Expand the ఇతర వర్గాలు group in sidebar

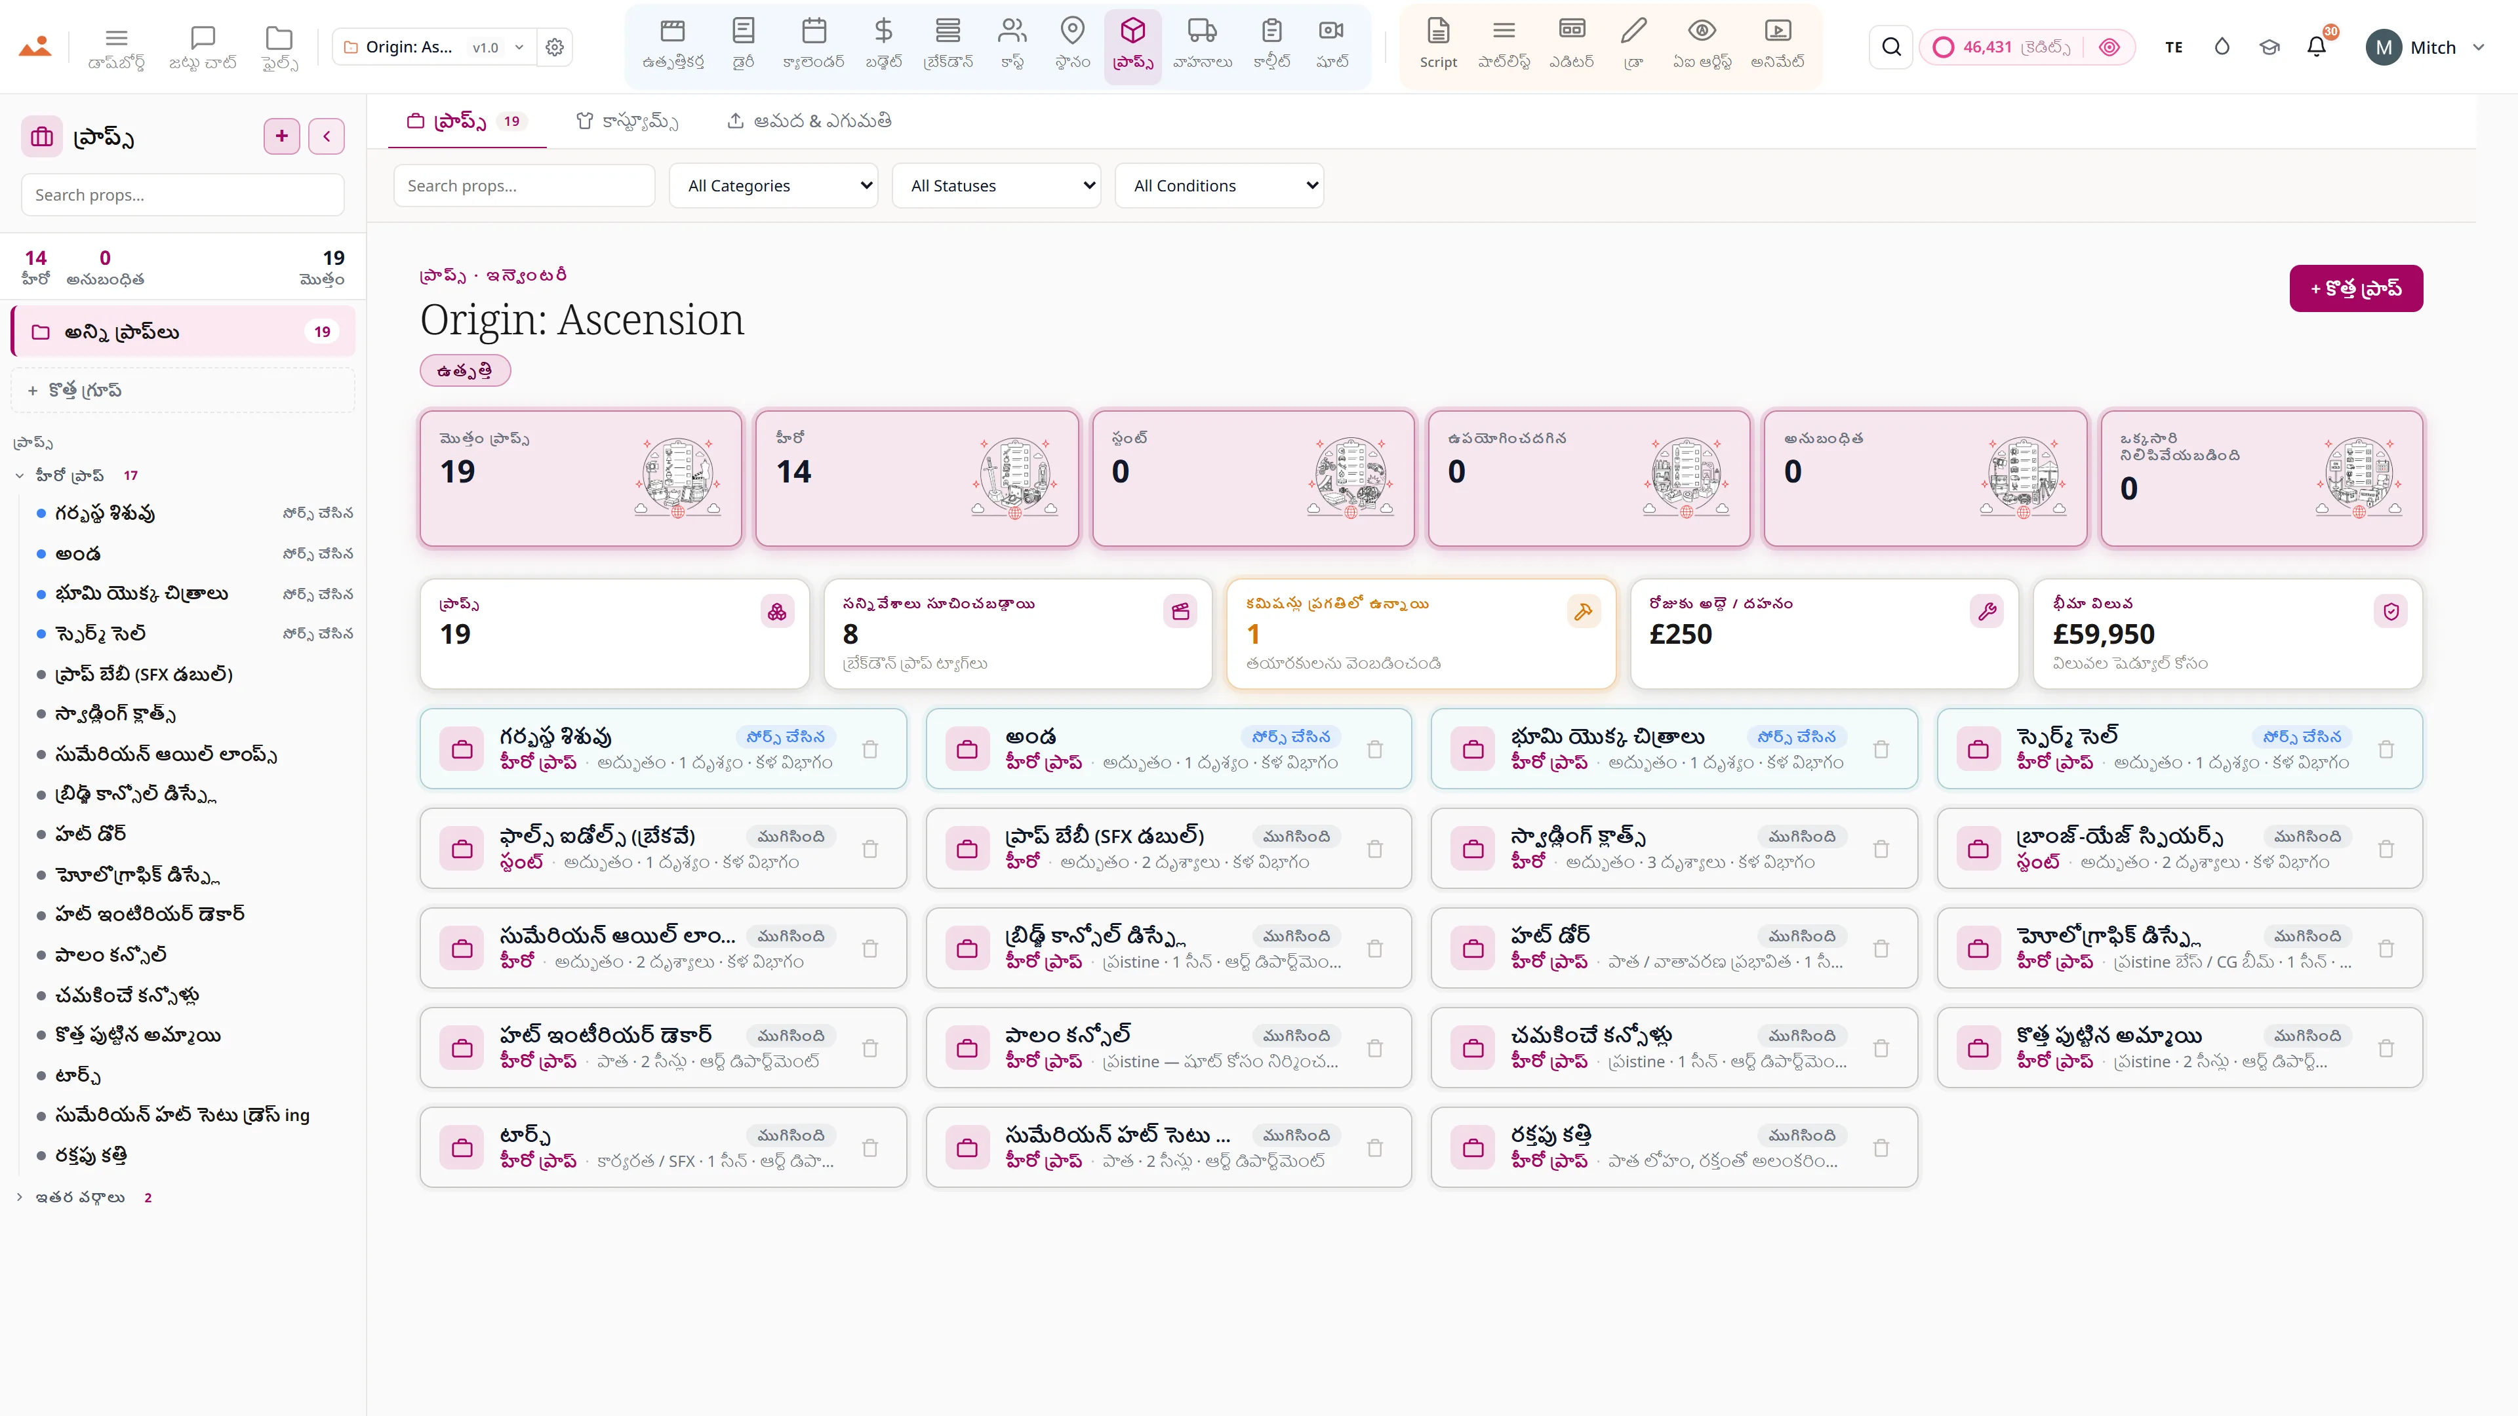tap(20, 1197)
